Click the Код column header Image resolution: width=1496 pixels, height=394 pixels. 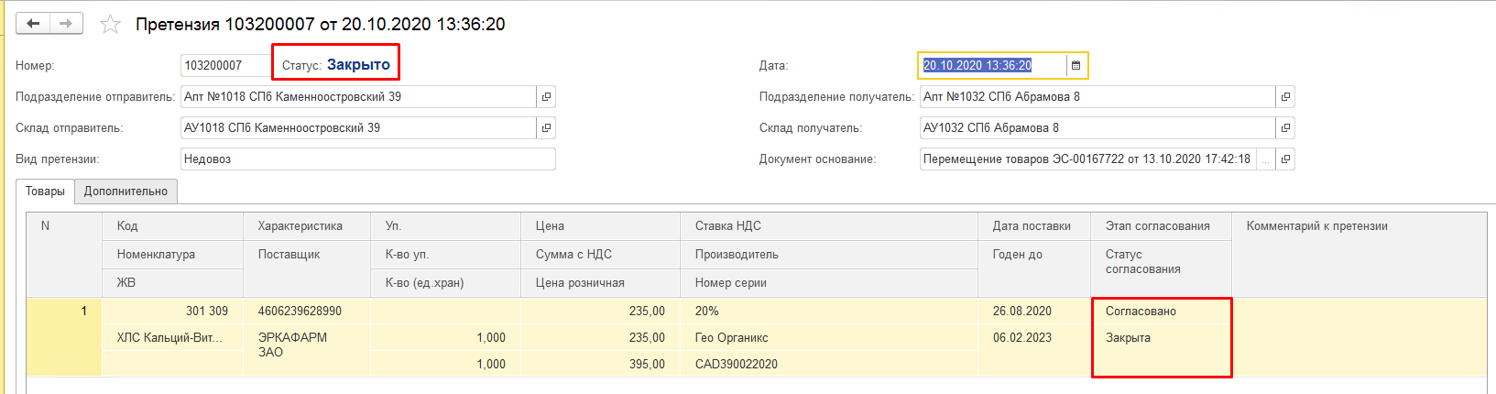tap(127, 226)
